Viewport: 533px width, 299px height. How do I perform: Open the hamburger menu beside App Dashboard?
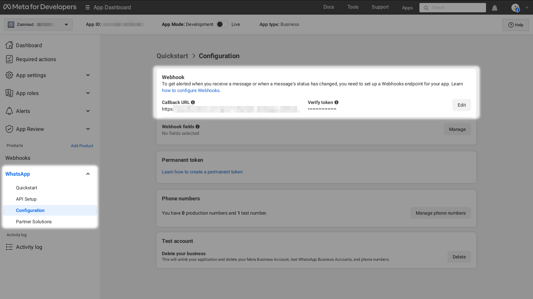(88, 7)
